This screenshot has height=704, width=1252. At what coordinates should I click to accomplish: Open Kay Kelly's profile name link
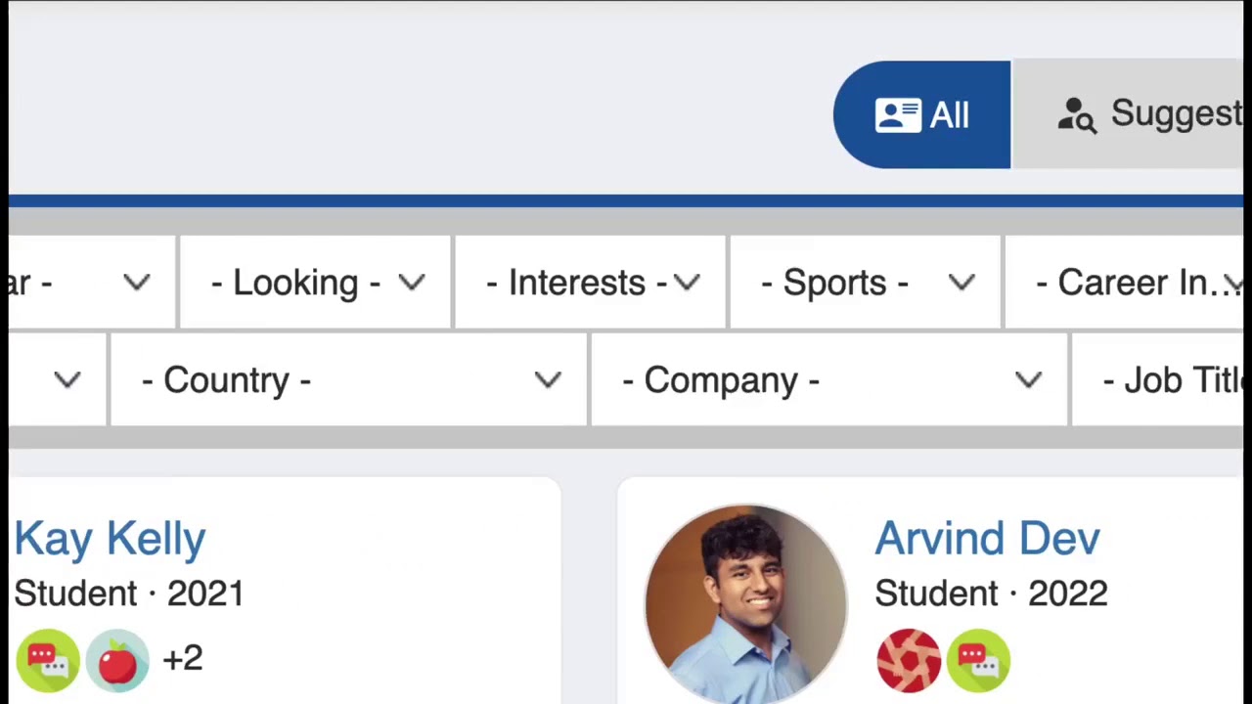tap(110, 539)
